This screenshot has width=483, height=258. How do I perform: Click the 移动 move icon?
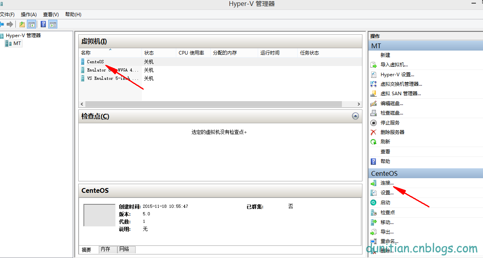pos(374,222)
